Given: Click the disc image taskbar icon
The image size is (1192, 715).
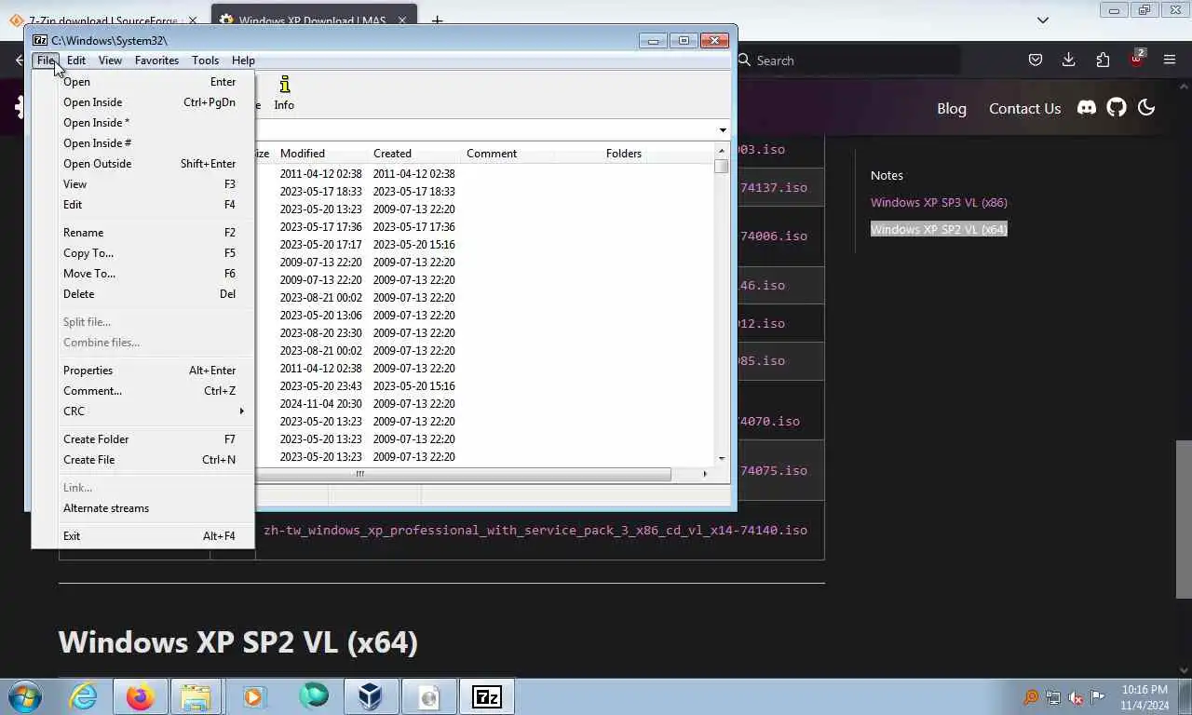Looking at the screenshot, I should coord(428,696).
